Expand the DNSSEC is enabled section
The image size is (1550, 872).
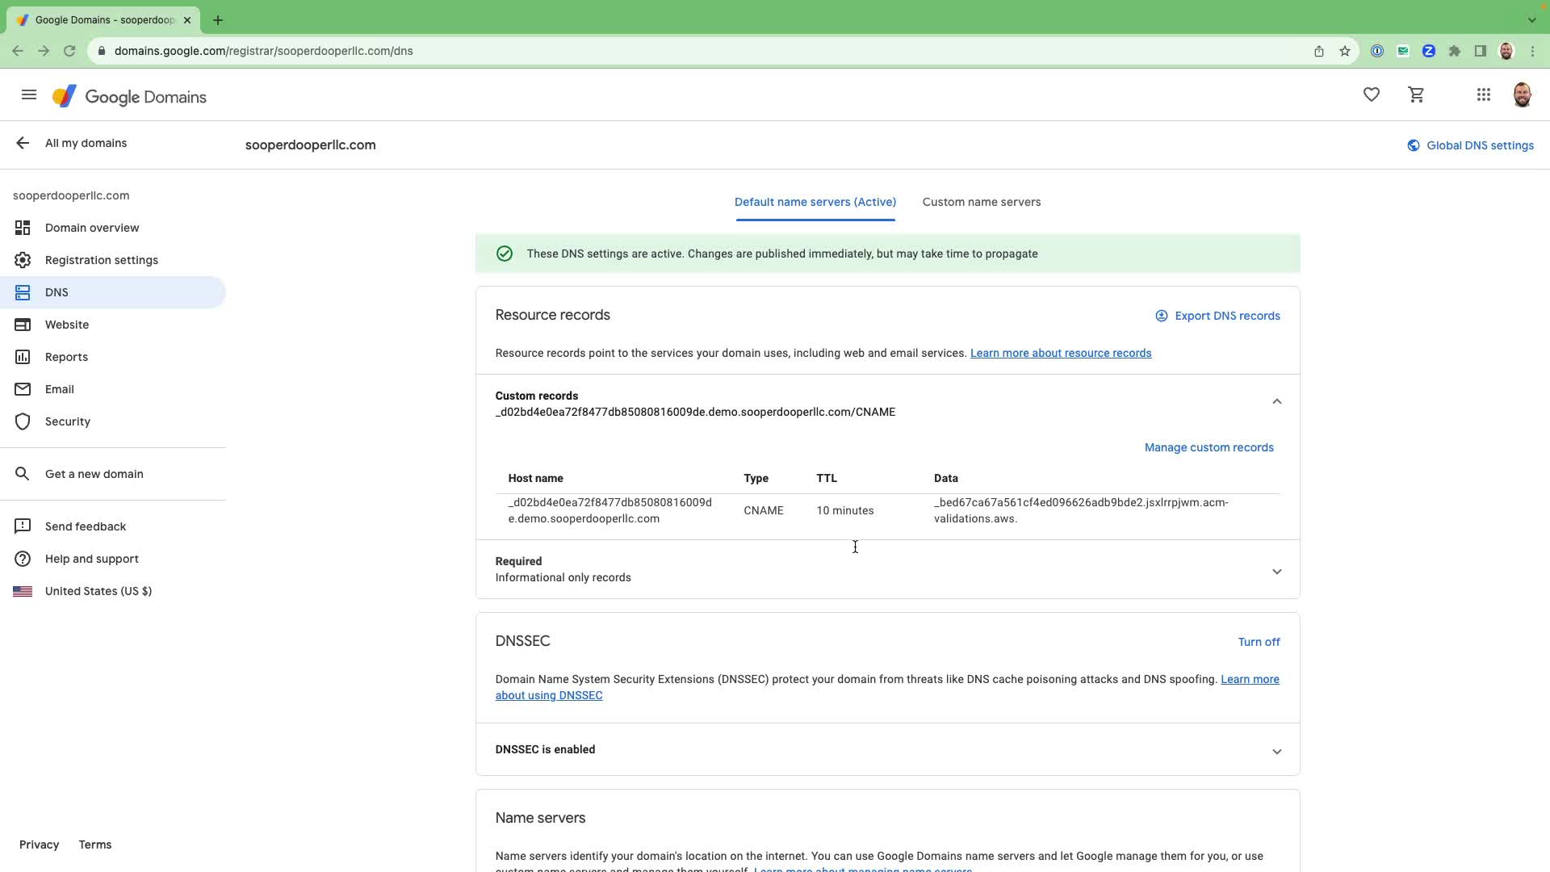(1276, 752)
